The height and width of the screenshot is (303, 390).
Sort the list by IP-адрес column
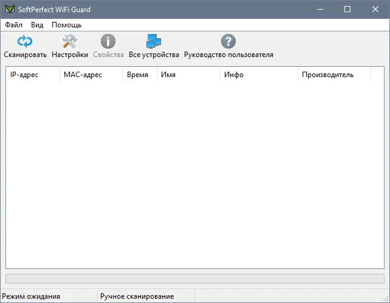(33, 75)
